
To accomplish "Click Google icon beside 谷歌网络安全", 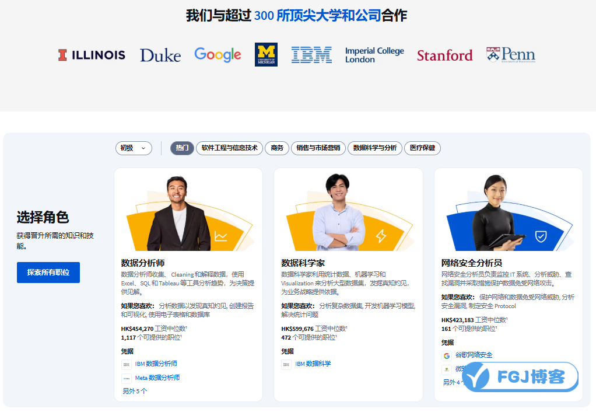I will tap(447, 356).
